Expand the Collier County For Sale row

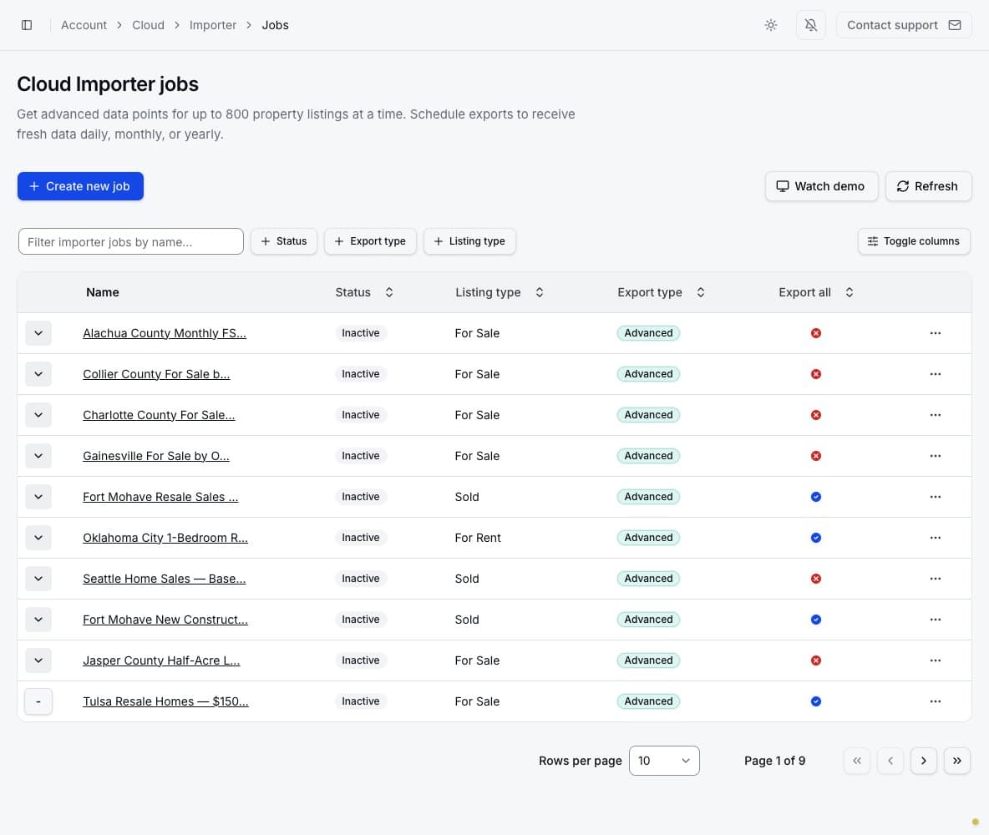38,374
